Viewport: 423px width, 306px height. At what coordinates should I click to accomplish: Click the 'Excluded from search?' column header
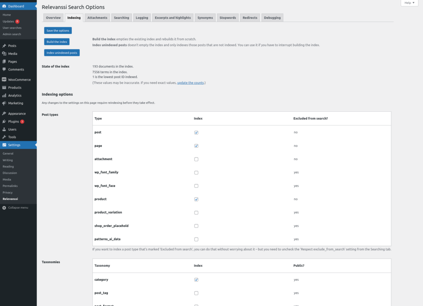point(311,118)
